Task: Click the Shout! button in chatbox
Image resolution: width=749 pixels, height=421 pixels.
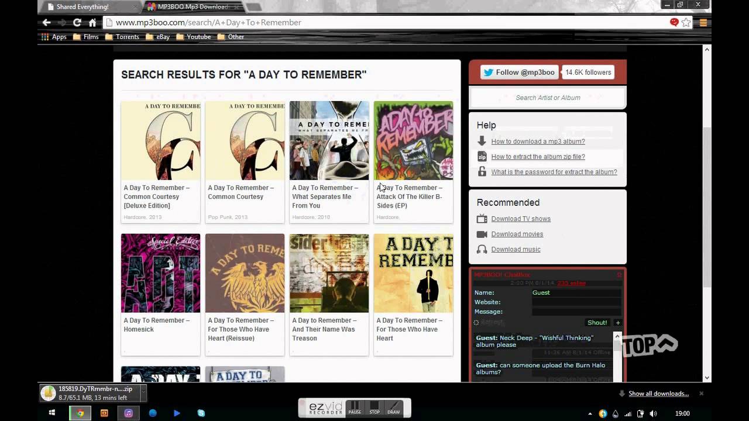Action: click(597, 323)
